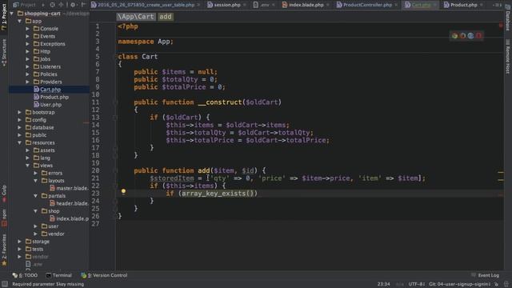Viewport: 512px width, 288px height.
Task: Collapse the app folder
Action: click(19, 21)
